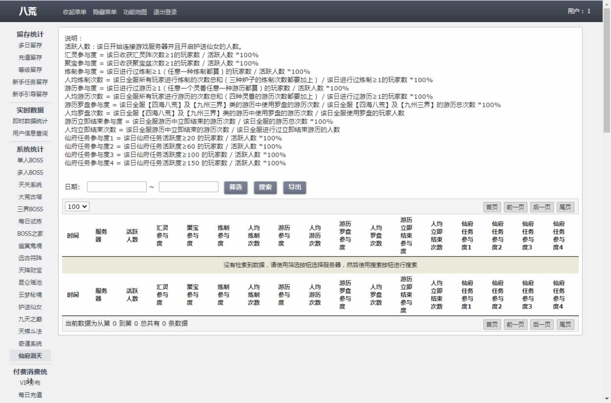611x403 pixels.
Task: Open the 功能地图 page
Action: 135,12
